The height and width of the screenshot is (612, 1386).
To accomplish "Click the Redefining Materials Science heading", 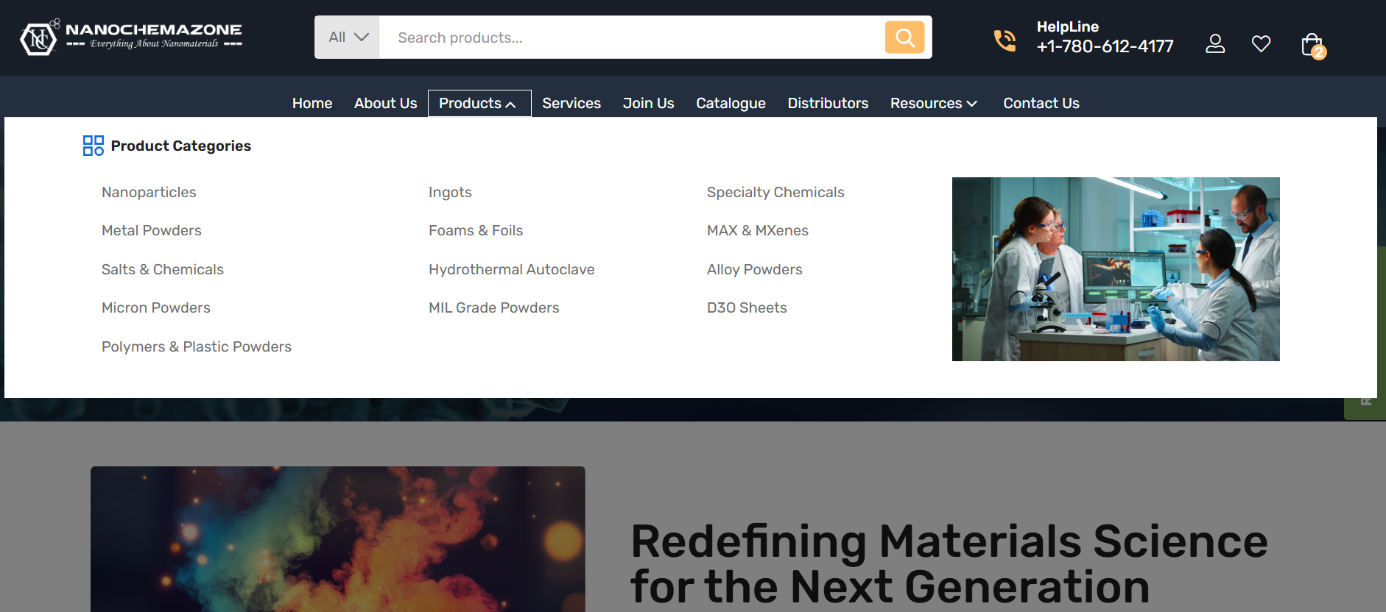I will tap(949, 563).
